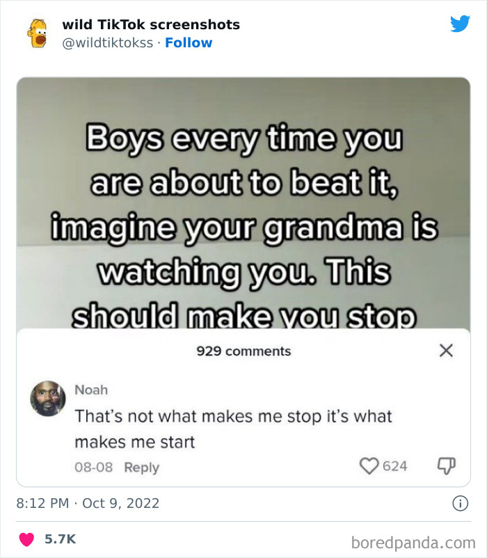Click the thumbs-down dislike icon on the comment

click(445, 466)
